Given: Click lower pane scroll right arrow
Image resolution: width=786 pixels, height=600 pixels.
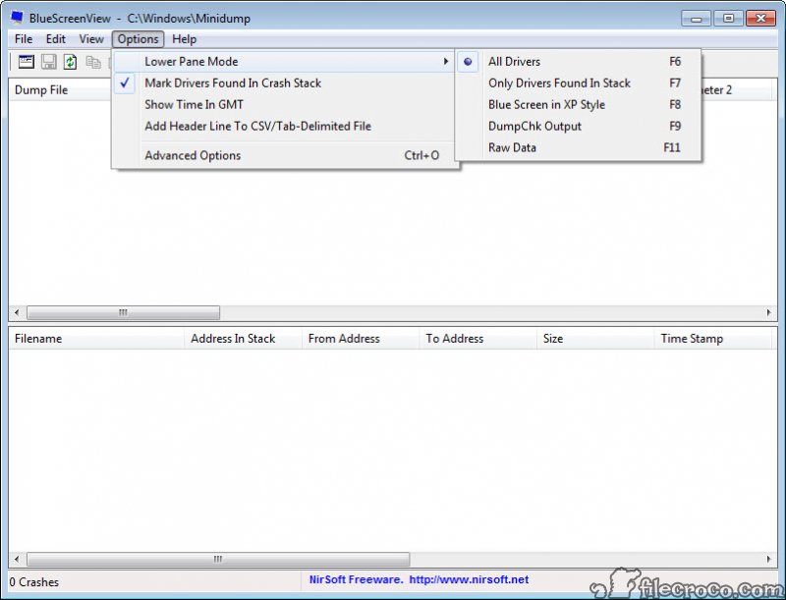Looking at the screenshot, I should 769,559.
